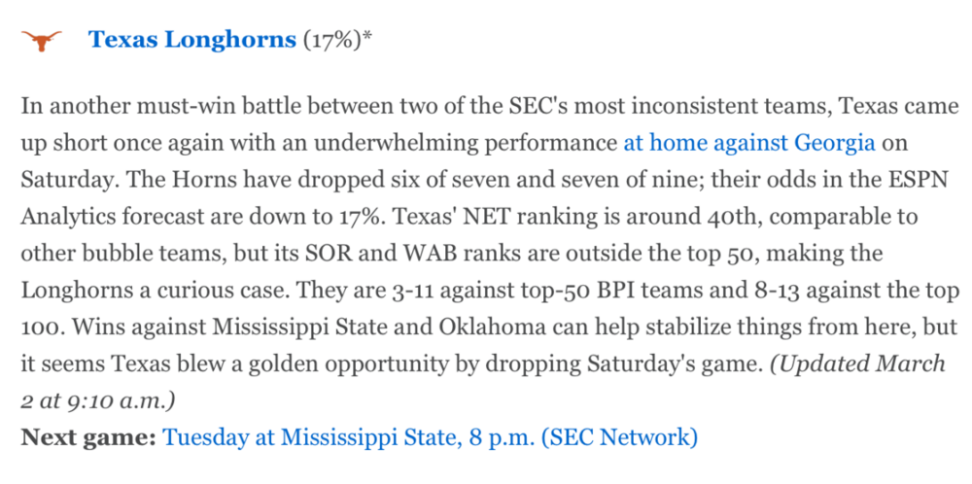The width and height of the screenshot is (972, 484).
Task: Click the asterisk after the heading percentage
Action: click(367, 38)
